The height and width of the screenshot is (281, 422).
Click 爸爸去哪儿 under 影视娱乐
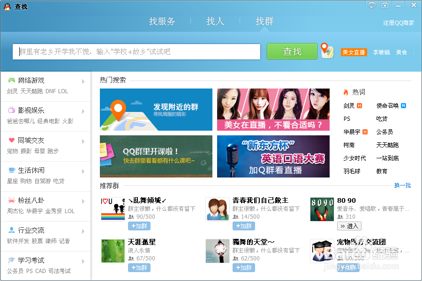point(21,121)
